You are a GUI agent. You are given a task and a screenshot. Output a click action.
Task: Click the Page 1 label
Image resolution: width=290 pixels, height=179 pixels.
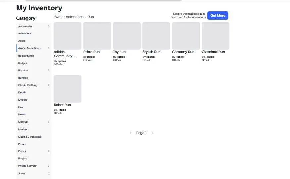pos(141,133)
